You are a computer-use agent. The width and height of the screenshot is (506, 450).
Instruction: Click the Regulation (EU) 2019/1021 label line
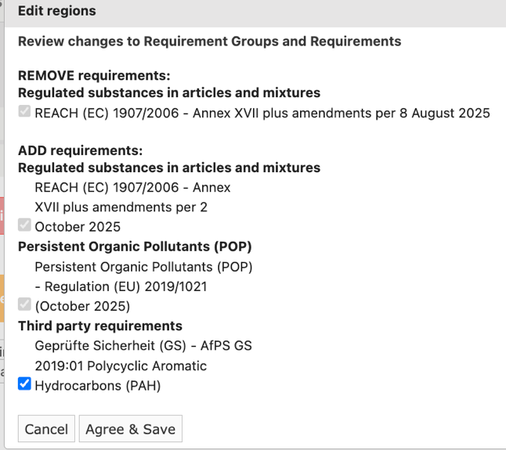pos(121,286)
